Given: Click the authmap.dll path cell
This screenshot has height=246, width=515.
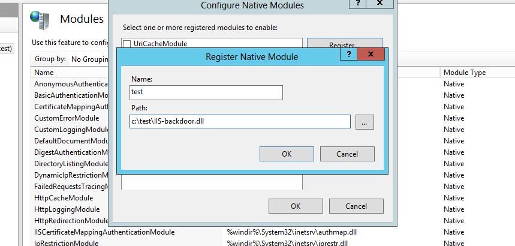Looking at the screenshot, I should coord(291,232).
